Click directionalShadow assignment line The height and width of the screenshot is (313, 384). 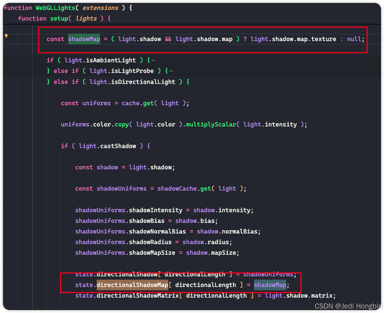pyautogui.click(x=186, y=274)
